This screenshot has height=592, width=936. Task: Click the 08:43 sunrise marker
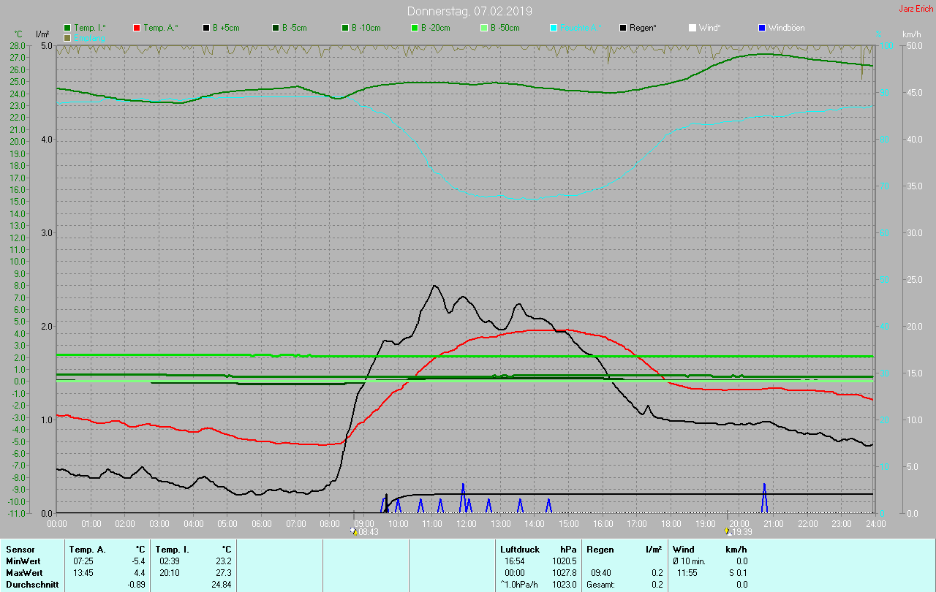tap(365, 532)
